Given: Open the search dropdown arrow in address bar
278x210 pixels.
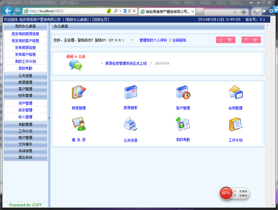Looking at the screenshot, I should [x=120, y=11].
